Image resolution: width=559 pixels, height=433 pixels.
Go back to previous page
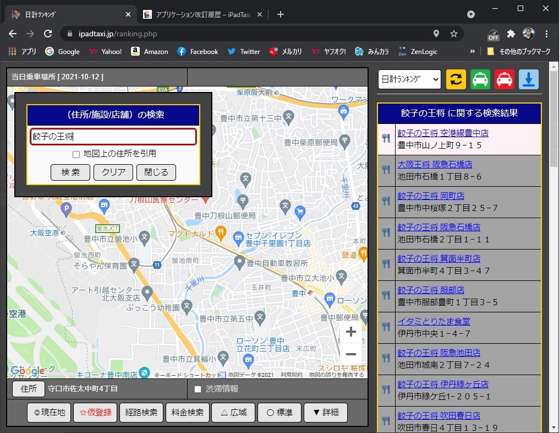tap(13, 34)
